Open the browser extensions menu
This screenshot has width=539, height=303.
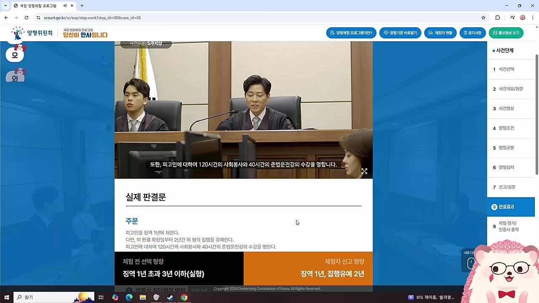coord(498,18)
